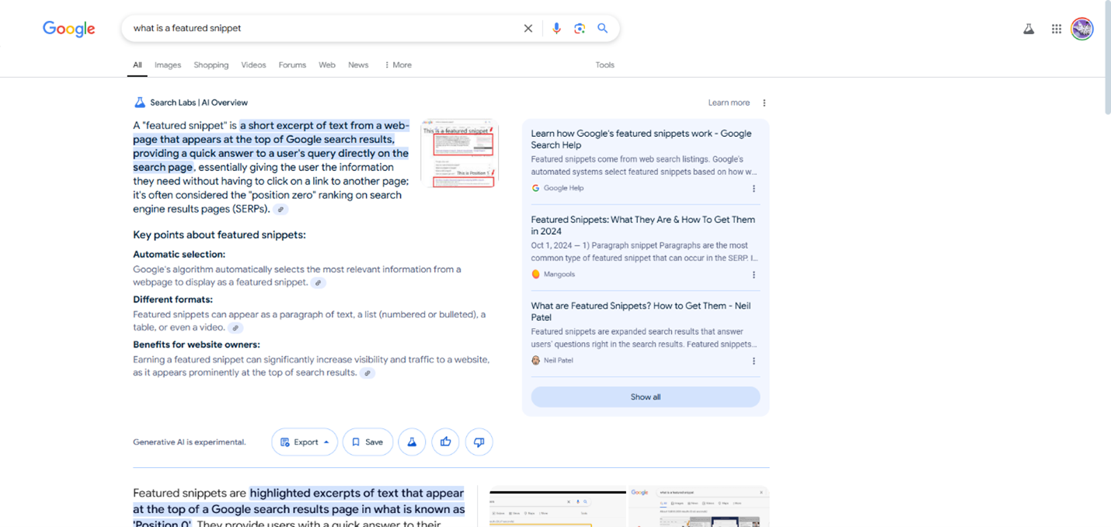Click the blue search magnifier icon
Image resolution: width=1111 pixels, height=527 pixels.
click(603, 29)
